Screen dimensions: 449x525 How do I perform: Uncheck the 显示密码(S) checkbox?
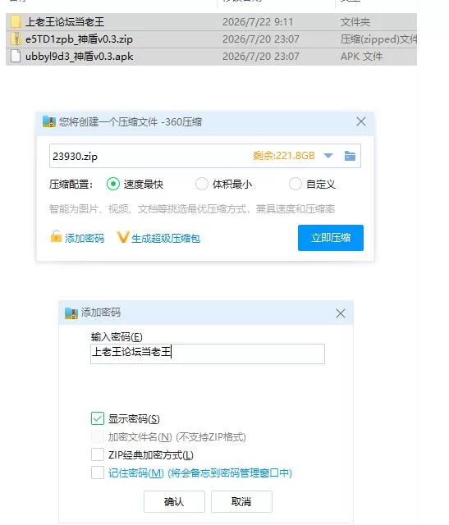[x=98, y=418]
